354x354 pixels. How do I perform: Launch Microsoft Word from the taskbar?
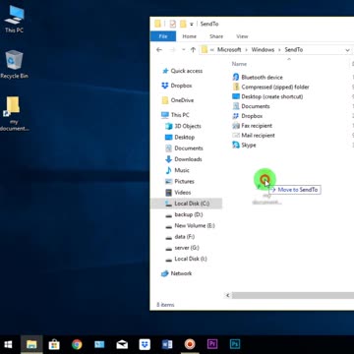167,344
